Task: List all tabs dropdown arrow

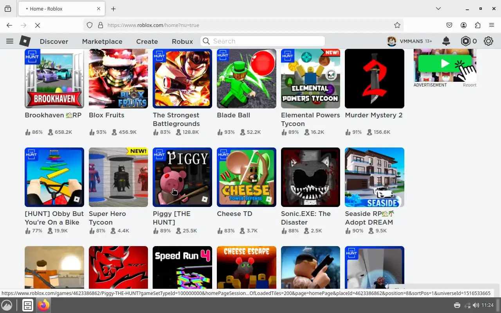Action: (438, 9)
